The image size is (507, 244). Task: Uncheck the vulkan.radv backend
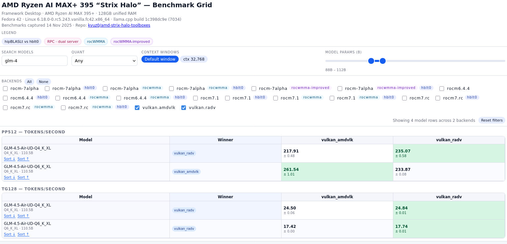pyautogui.click(x=184, y=108)
